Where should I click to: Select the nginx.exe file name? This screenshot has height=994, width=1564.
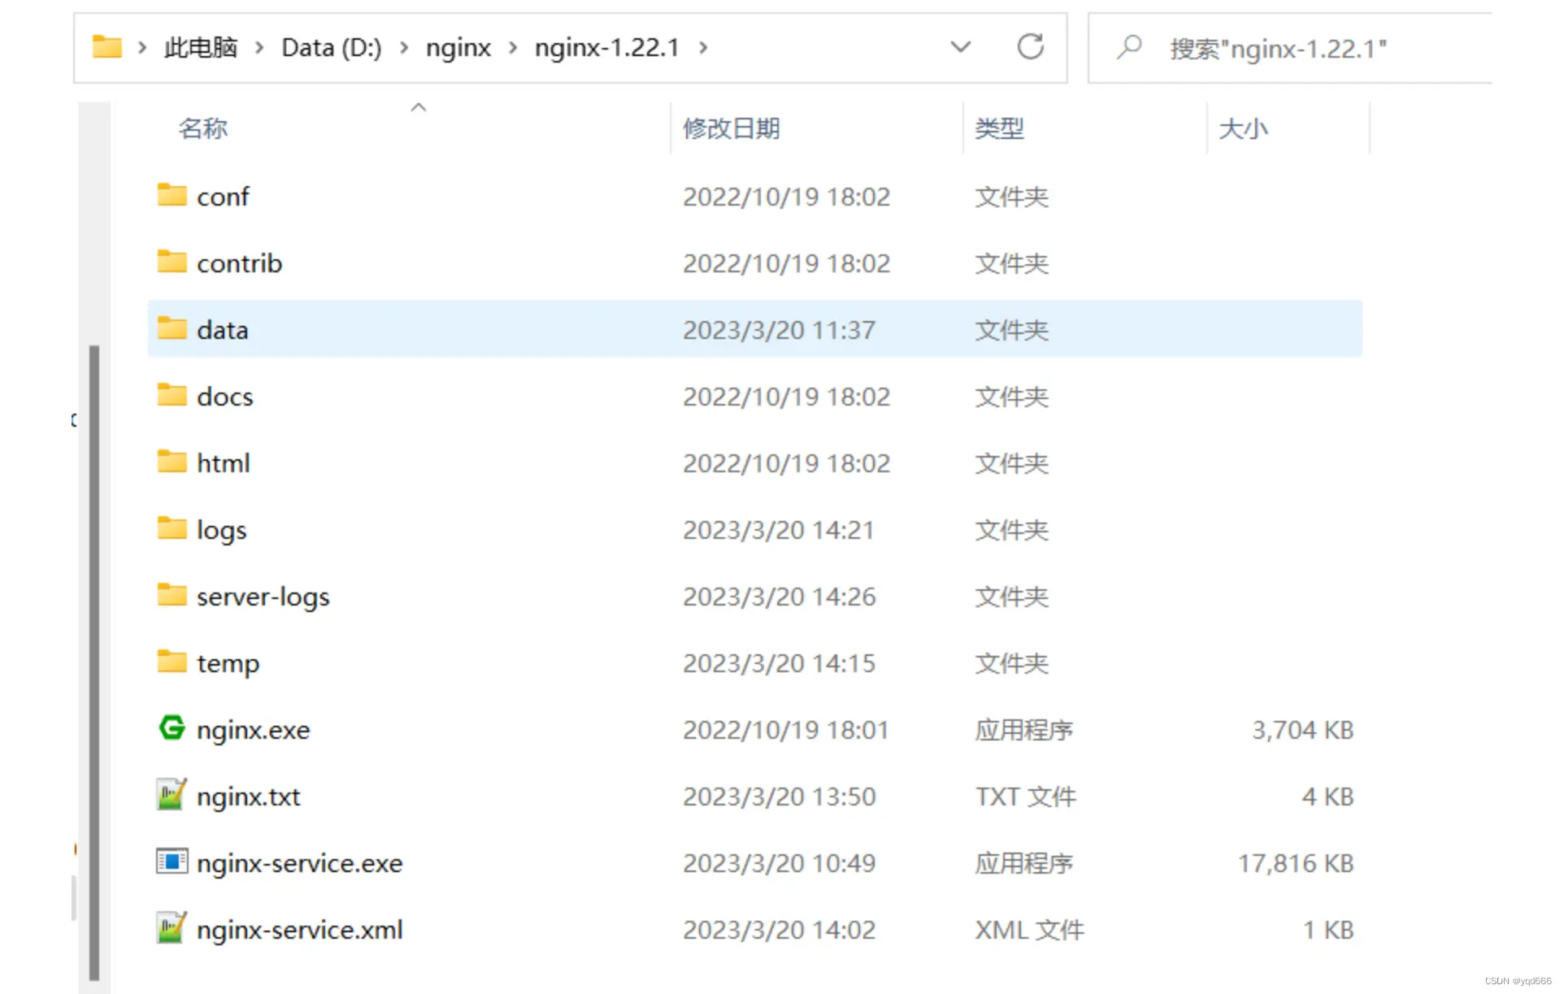coord(253,730)
